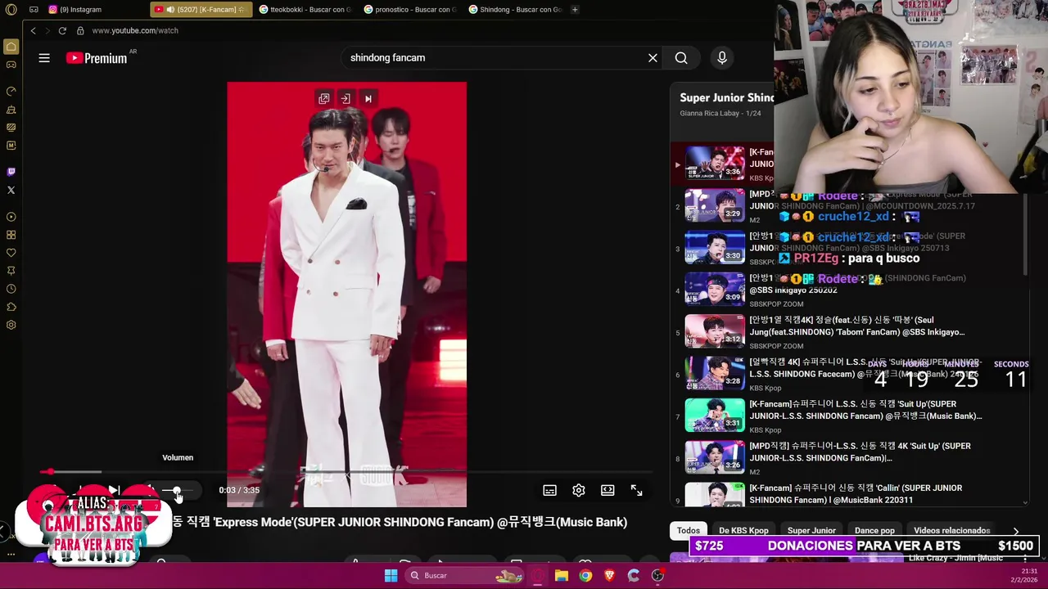Open the sidebar game controller icon

click(x=11, y=65)
